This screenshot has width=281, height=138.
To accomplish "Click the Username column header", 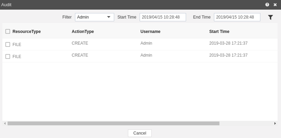I will [150, 32].
